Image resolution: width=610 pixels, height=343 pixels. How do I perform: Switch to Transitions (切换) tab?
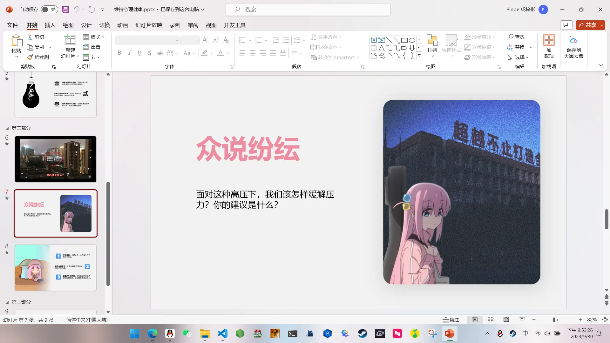(x=104, y=25)
